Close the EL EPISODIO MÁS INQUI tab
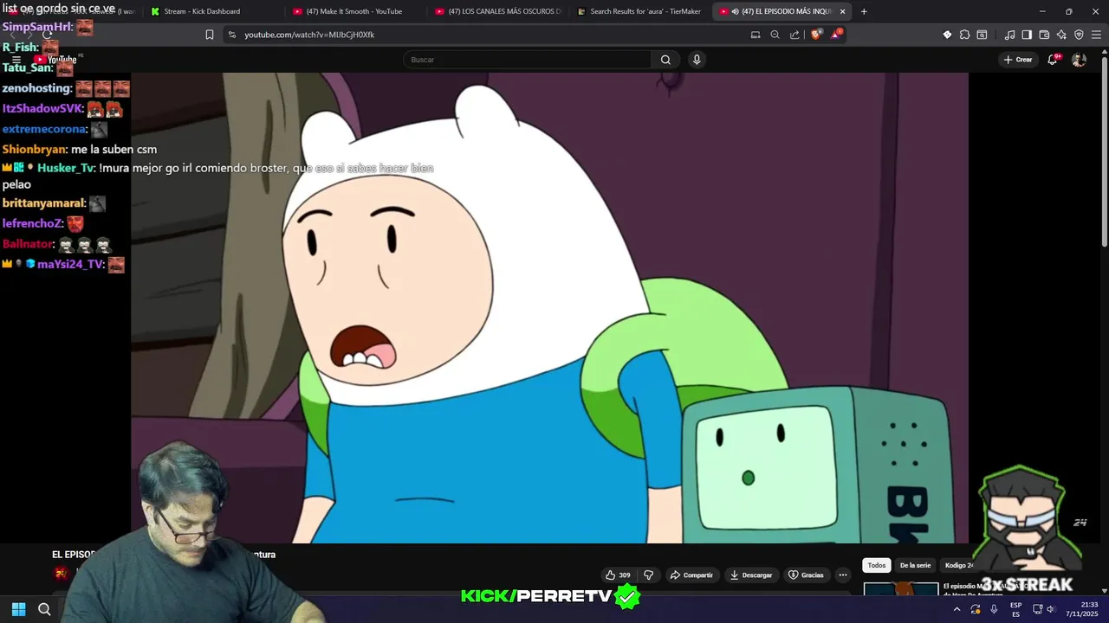1109x623 pixels. (x=842, y=11)
